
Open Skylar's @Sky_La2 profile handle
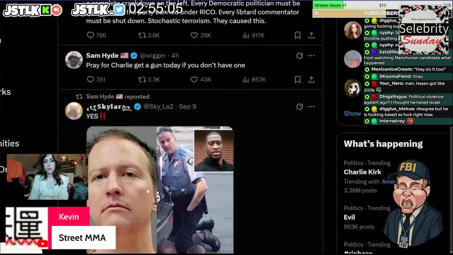[158, 107]
